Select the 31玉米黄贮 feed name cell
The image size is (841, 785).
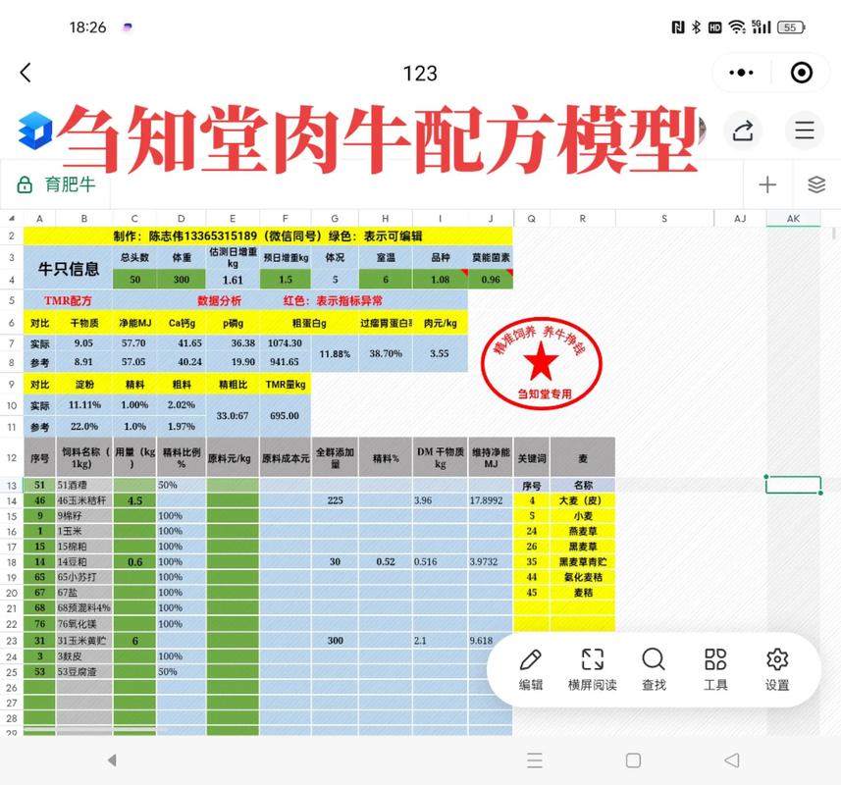click(84, 640)
